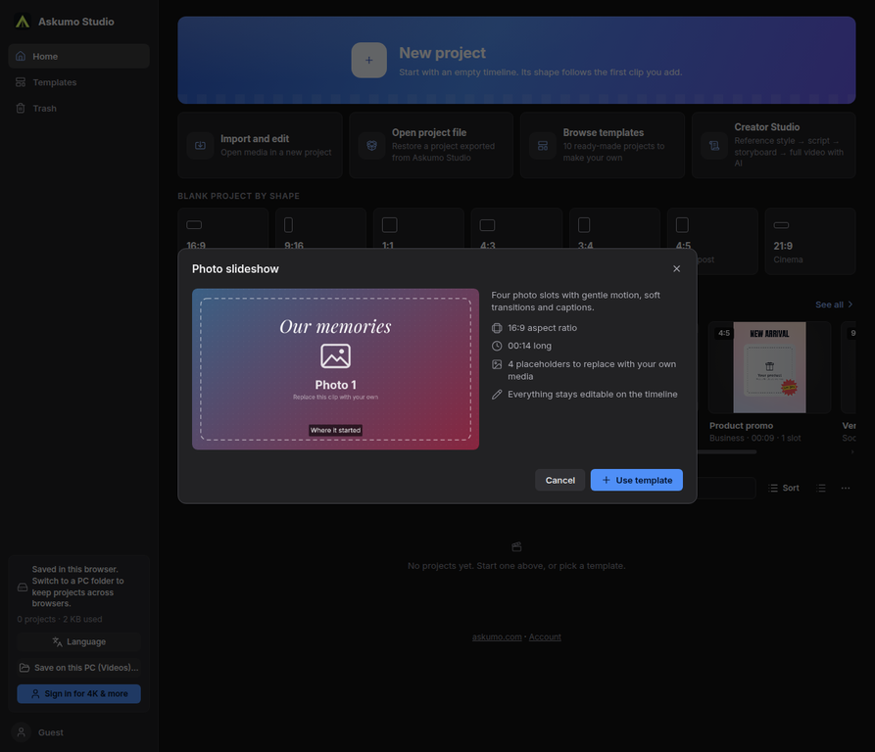The width and height of the screenshot is (875, 752).
Task: Go to Templates in the sidebar
Action: click(x=78, y=82)
